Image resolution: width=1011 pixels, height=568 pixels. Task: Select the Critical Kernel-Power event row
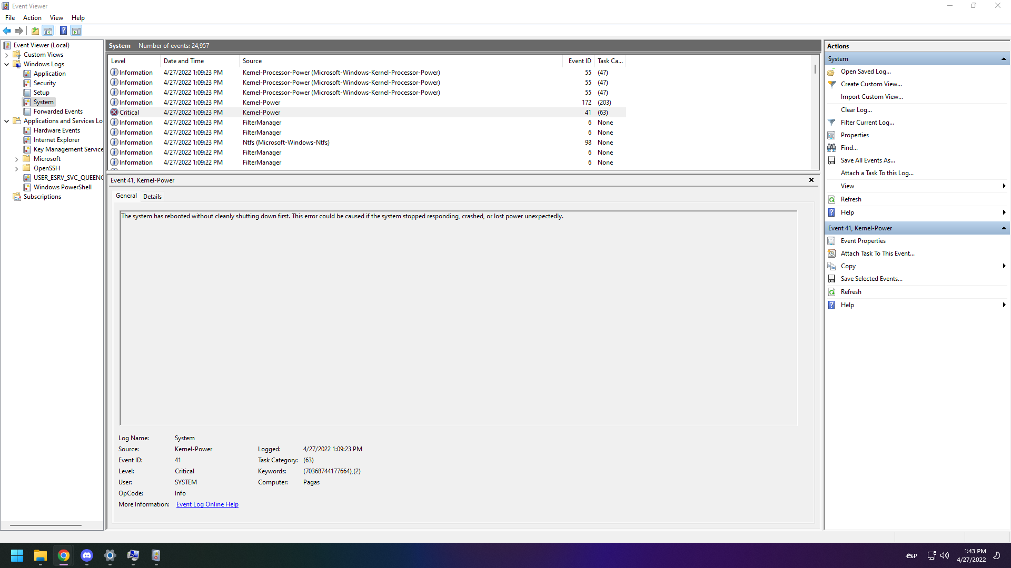click(261, 113)
